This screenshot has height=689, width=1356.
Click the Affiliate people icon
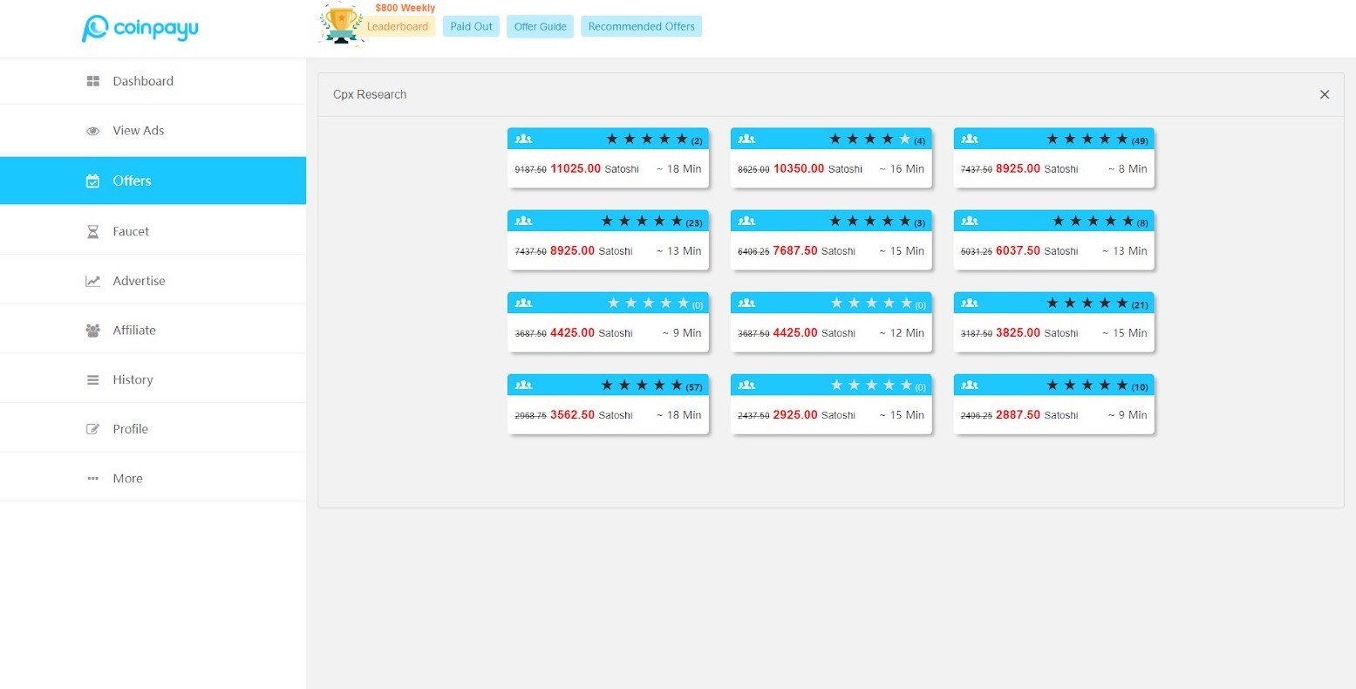pos(92,331)
